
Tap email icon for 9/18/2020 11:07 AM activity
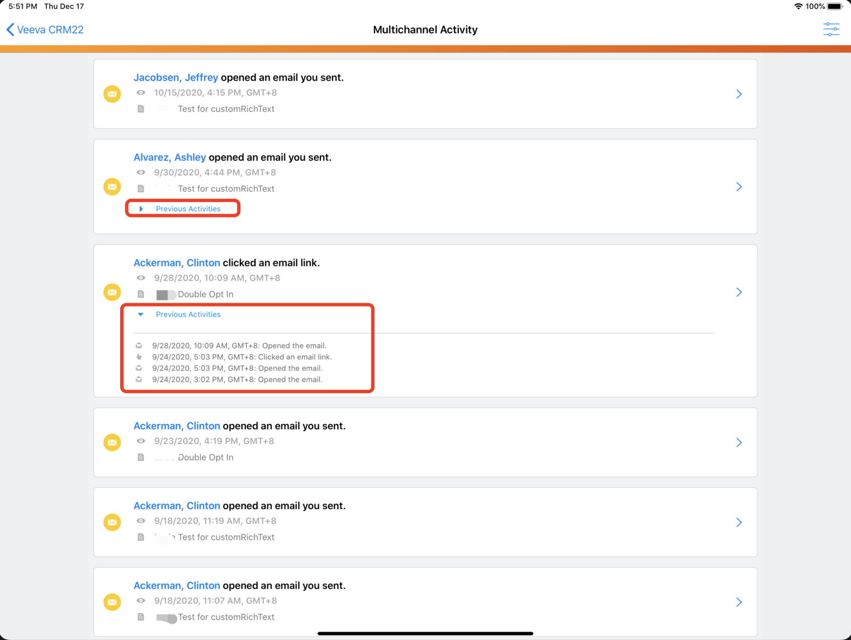tap(112, 602)
